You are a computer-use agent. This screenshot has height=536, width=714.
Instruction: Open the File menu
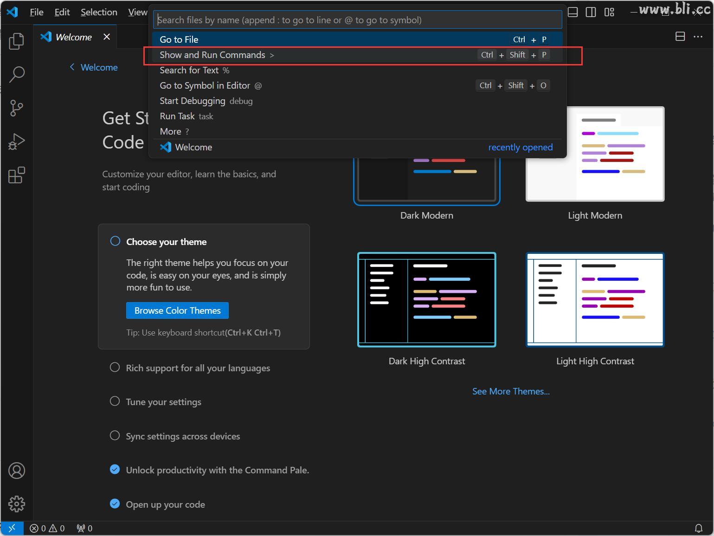[x=36, y=12]
